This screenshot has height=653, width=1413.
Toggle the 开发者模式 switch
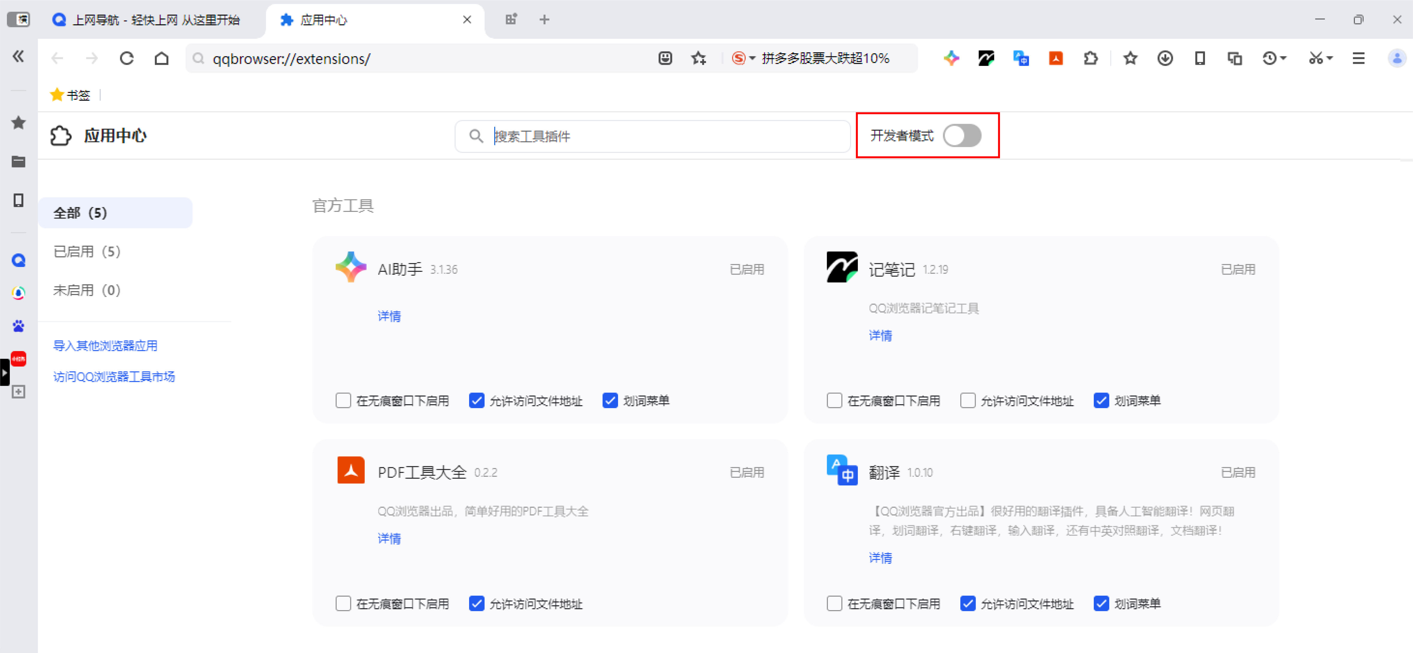963,135
